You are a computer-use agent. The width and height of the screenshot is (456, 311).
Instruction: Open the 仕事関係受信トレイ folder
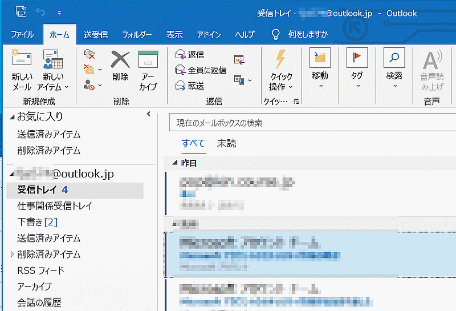tap(55, 206)
